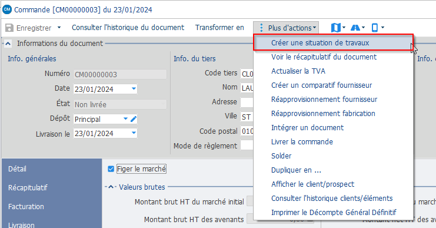
Task: Choose Créer un comparatif fournisseur
Action: [x=333, y=85]
